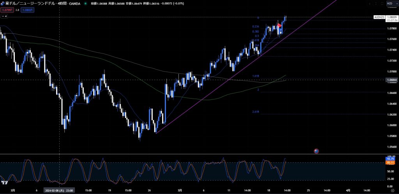Click the economic event flag marker

pos(316,151)
